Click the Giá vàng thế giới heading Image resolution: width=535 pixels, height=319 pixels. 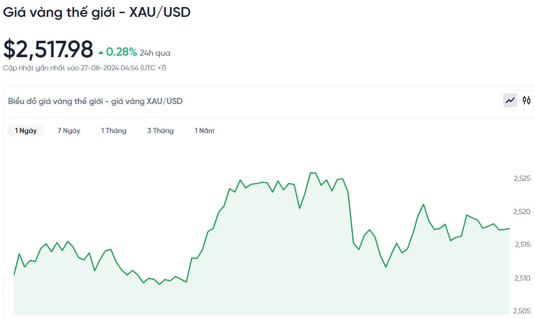pos(97,13)
